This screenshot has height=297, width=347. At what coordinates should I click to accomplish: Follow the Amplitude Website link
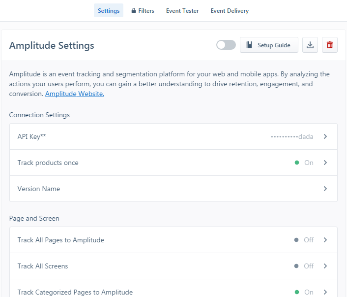(x=75, y=94)
